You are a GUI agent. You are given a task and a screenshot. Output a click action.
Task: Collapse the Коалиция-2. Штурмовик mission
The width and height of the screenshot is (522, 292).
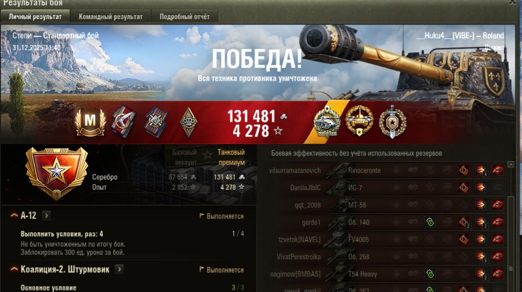(x=14, y=269)
